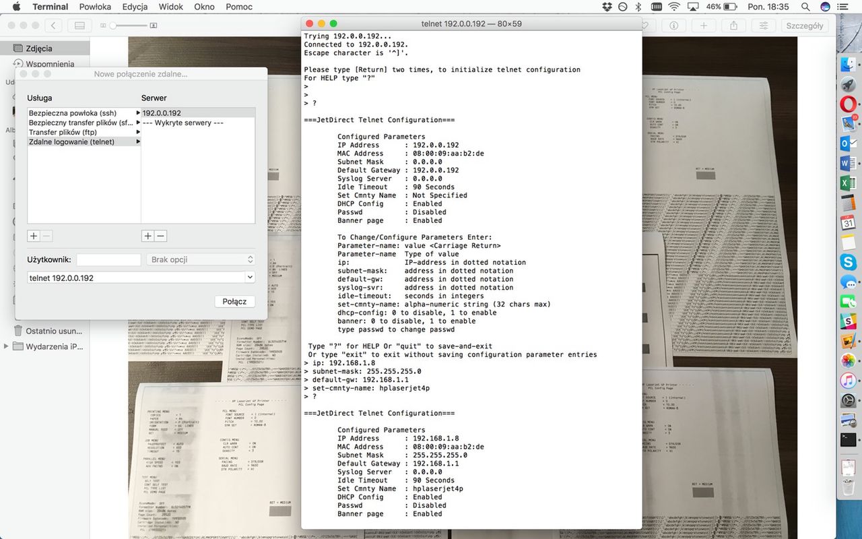Open Mail from the Dock
862x539 pixels.
(849, 124)
